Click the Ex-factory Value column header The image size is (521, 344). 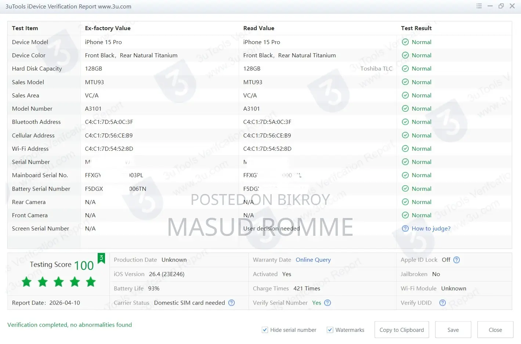tap(108, 28)
